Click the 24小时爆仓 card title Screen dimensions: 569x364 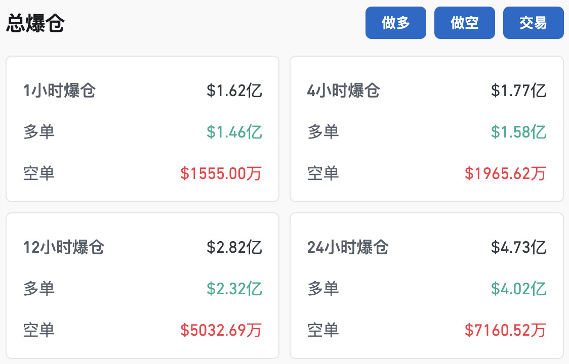click(x=348, y=248)
